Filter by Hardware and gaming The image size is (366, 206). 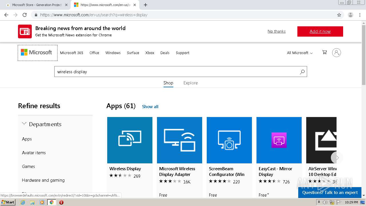click(43, 180)
